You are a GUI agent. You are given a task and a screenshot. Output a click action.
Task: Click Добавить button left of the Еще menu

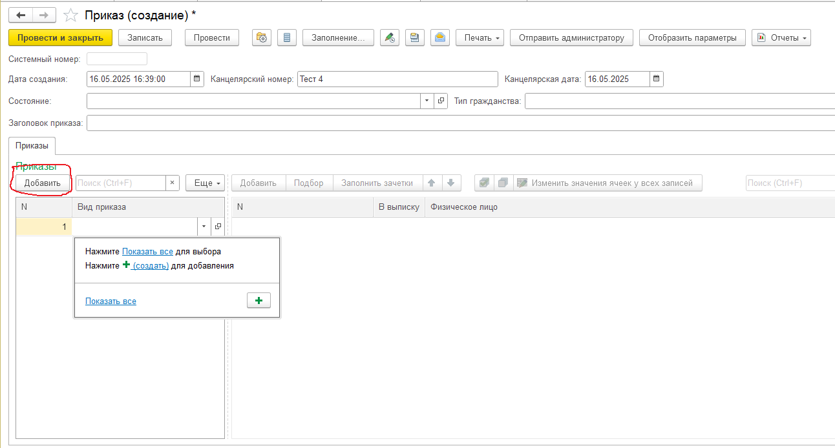click(43, 183)
